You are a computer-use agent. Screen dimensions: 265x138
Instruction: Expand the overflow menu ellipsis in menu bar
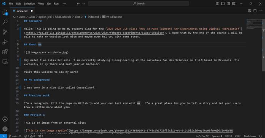pyautogui.click(x=64, y=3)
